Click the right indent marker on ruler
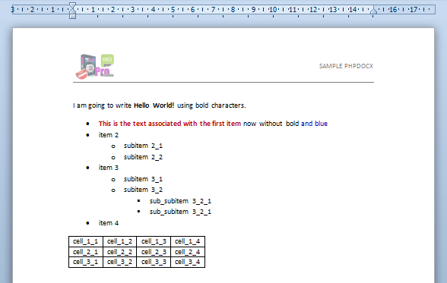Image resolution: width=447 pixels, height=283 pixels. pyautogui.click(x=373, y=11)
